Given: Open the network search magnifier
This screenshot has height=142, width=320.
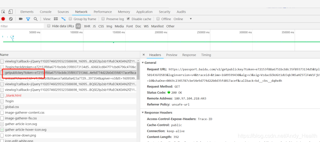Looking at the screenshot, I should tap(35, 19).
